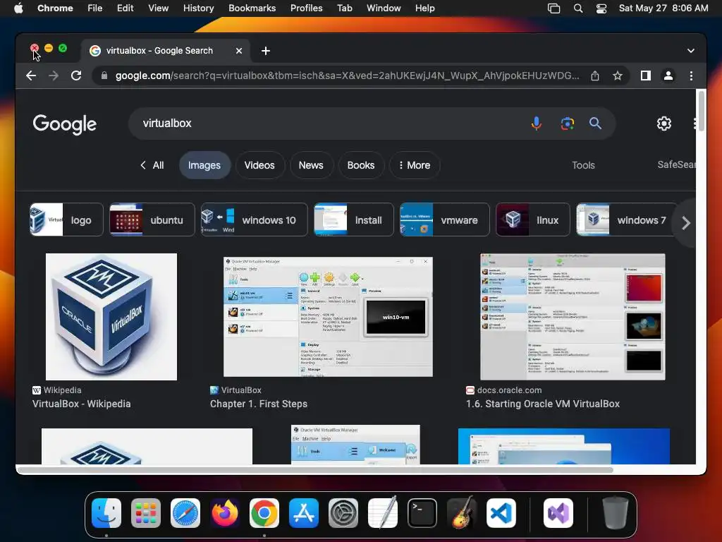Open the Tools search options
This screenshot has height=542, width=722.
coord(583,165)
